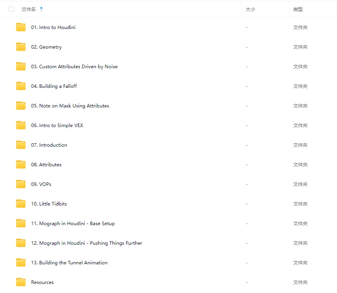Click folder icon for 12. Mograph - Pushing Things Further
The image size is (337, 293).
[x=21, y=243]
